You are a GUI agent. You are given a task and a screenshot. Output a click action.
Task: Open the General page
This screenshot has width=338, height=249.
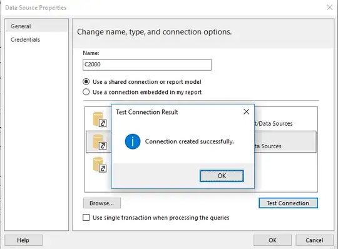tap(36, 26)
